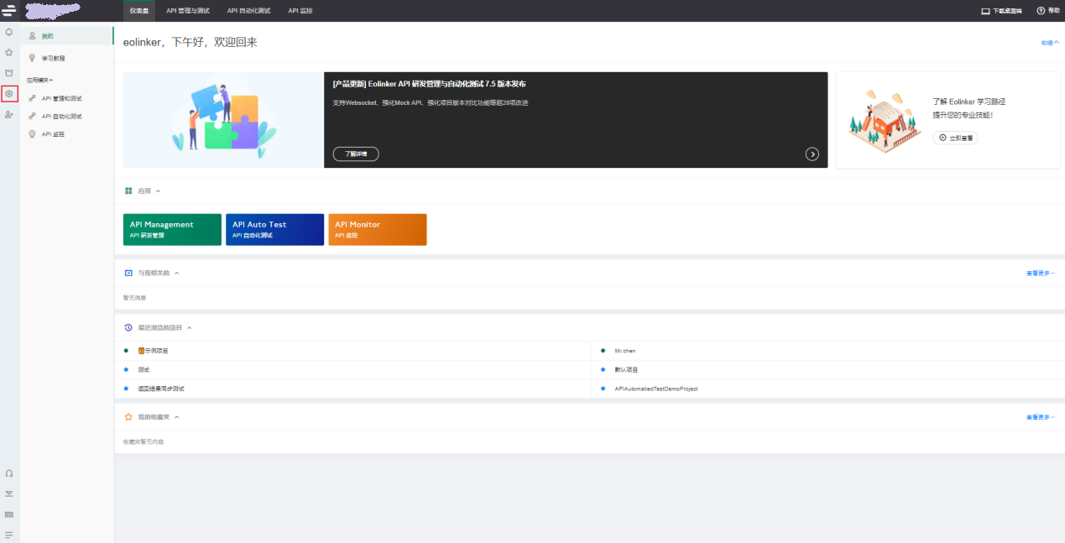Open the Mr.chen recent project
1065x543 pixels.
pyautogui.click(x=625, y=351)
